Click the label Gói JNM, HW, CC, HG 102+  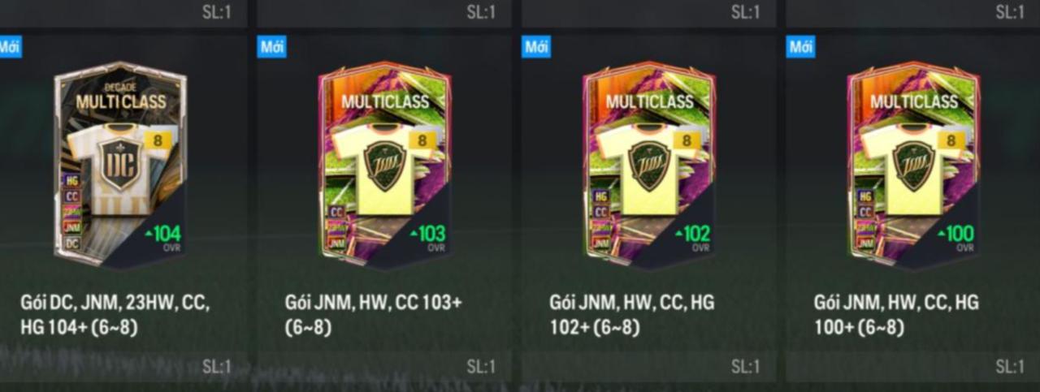pyautogui.click(x=631, y=315)
